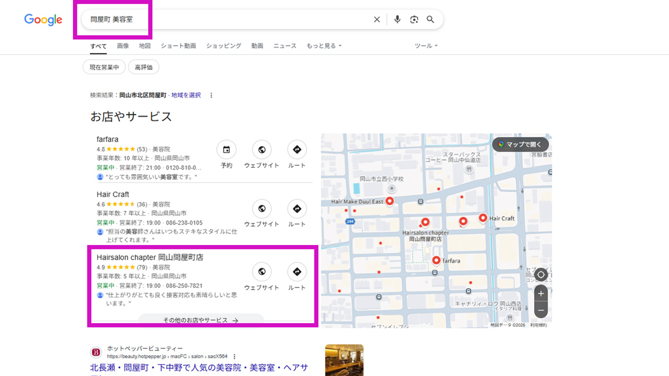Screen dimensions: 669x376
Task: Click map's my-location target icon
Action: pyautogui.click(x=541, y=275)
